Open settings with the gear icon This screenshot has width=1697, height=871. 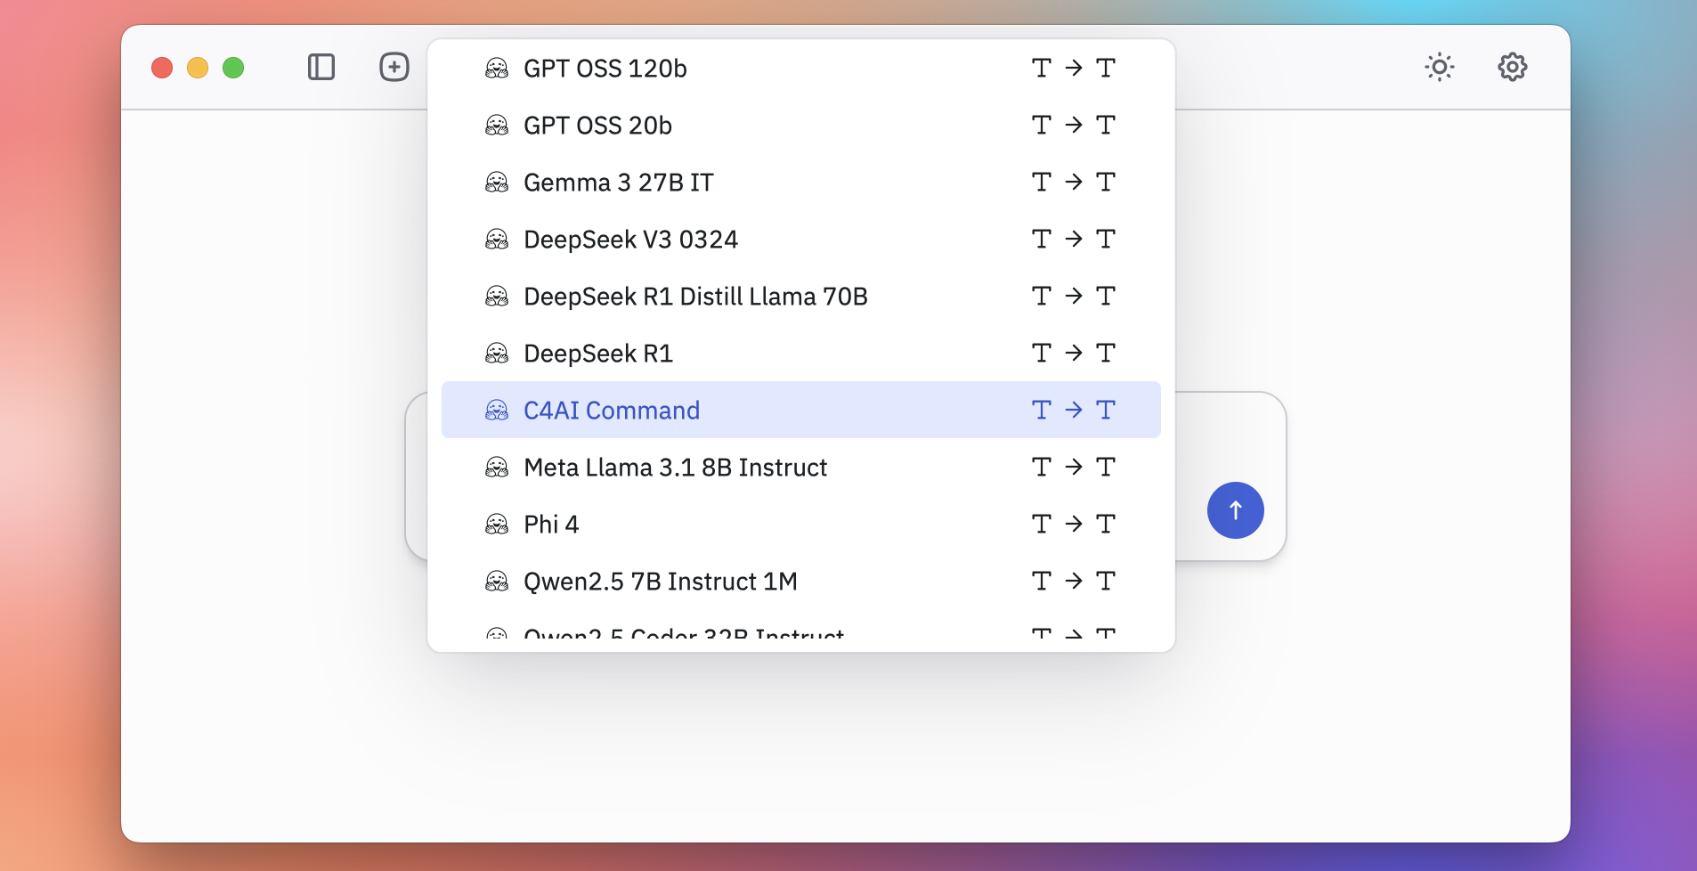[x=1512, y=68]
